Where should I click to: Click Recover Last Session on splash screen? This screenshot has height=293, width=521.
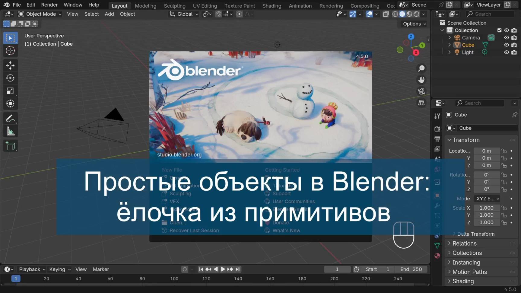coord(194,230)
